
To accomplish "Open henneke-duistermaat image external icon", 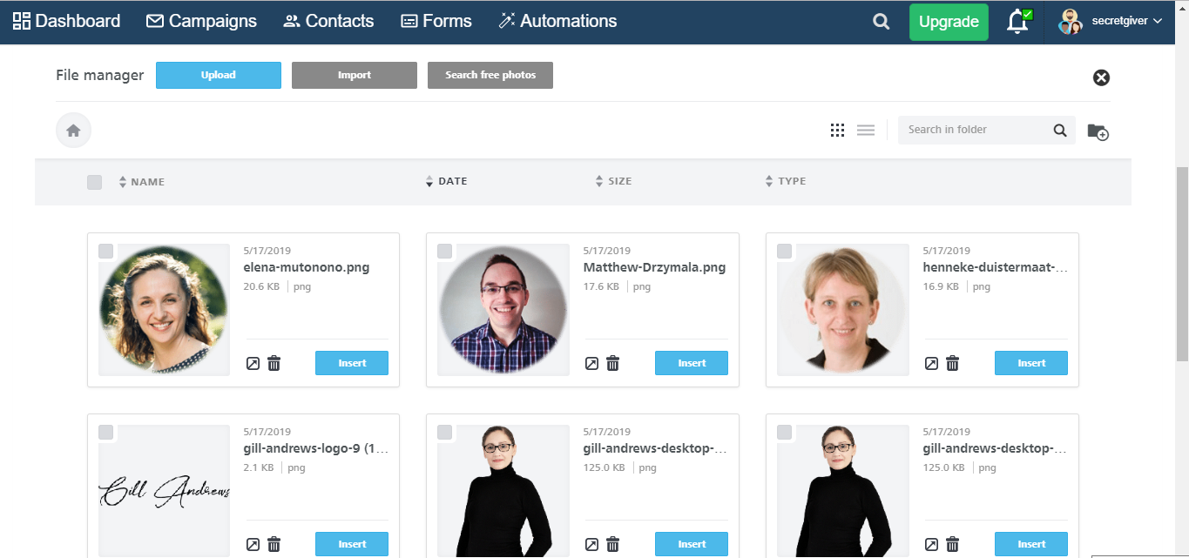I will 931,363.
